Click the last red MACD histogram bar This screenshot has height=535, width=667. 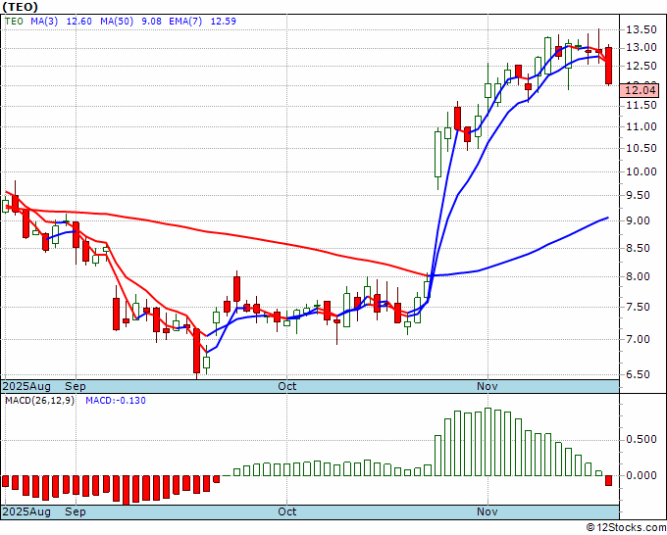tap(609, 480)
